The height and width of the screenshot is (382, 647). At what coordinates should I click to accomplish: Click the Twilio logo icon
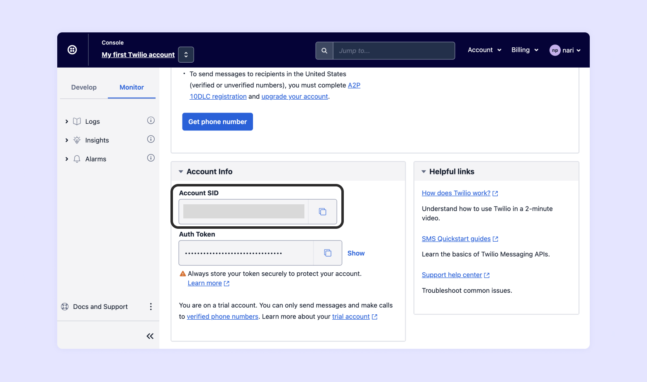coord(72,50)
